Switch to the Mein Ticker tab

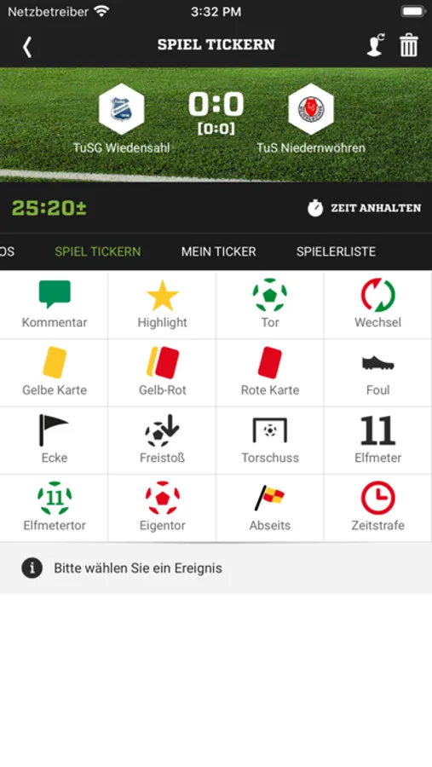(x=218, y=251)
